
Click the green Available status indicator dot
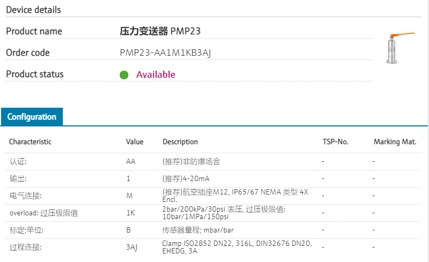124,75
